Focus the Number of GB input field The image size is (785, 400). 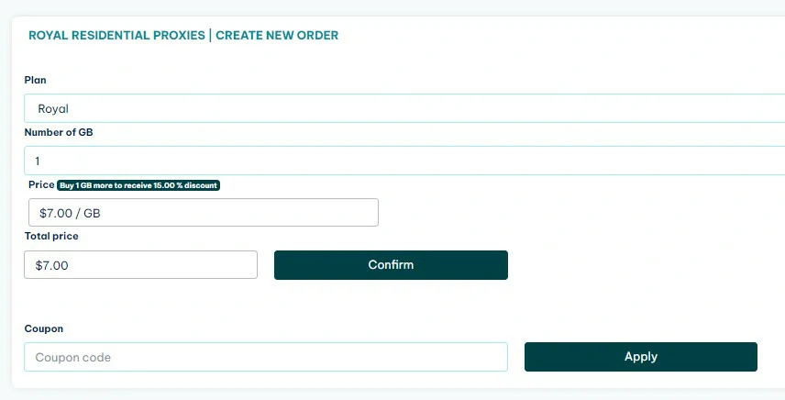pyautogui.click(x=404, y=161)
